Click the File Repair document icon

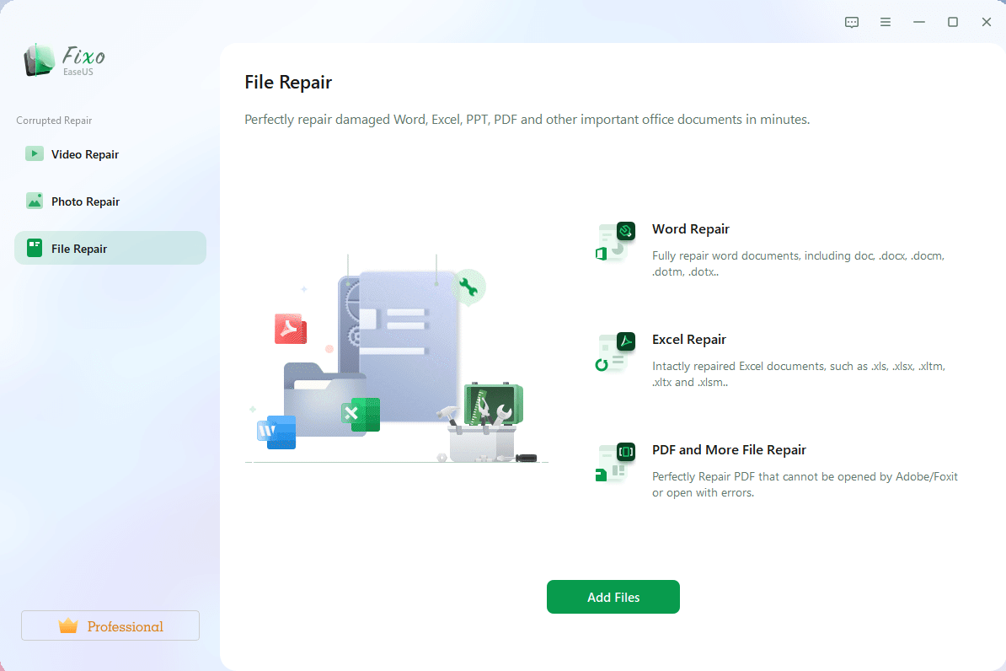[35, 248]
